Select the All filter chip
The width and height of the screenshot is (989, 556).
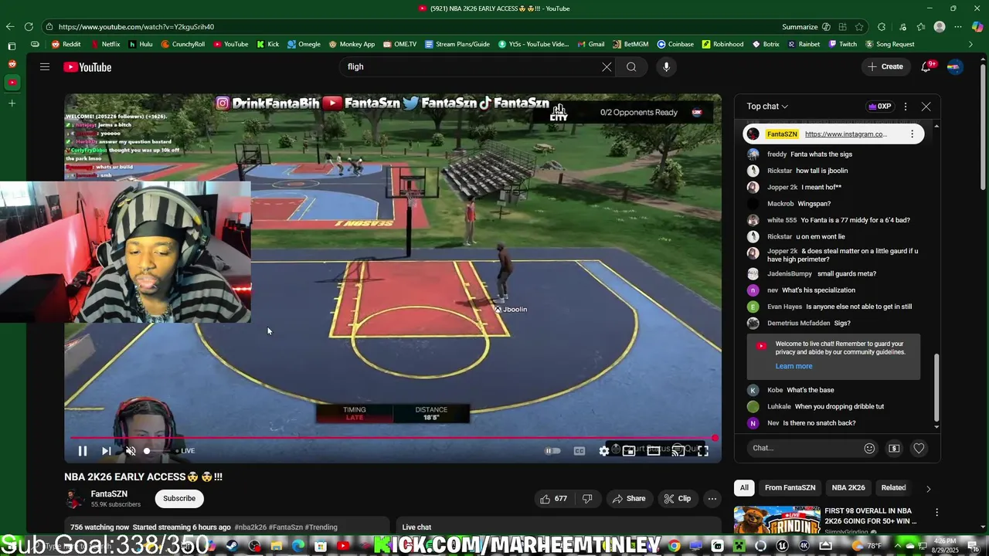[744, 488]
